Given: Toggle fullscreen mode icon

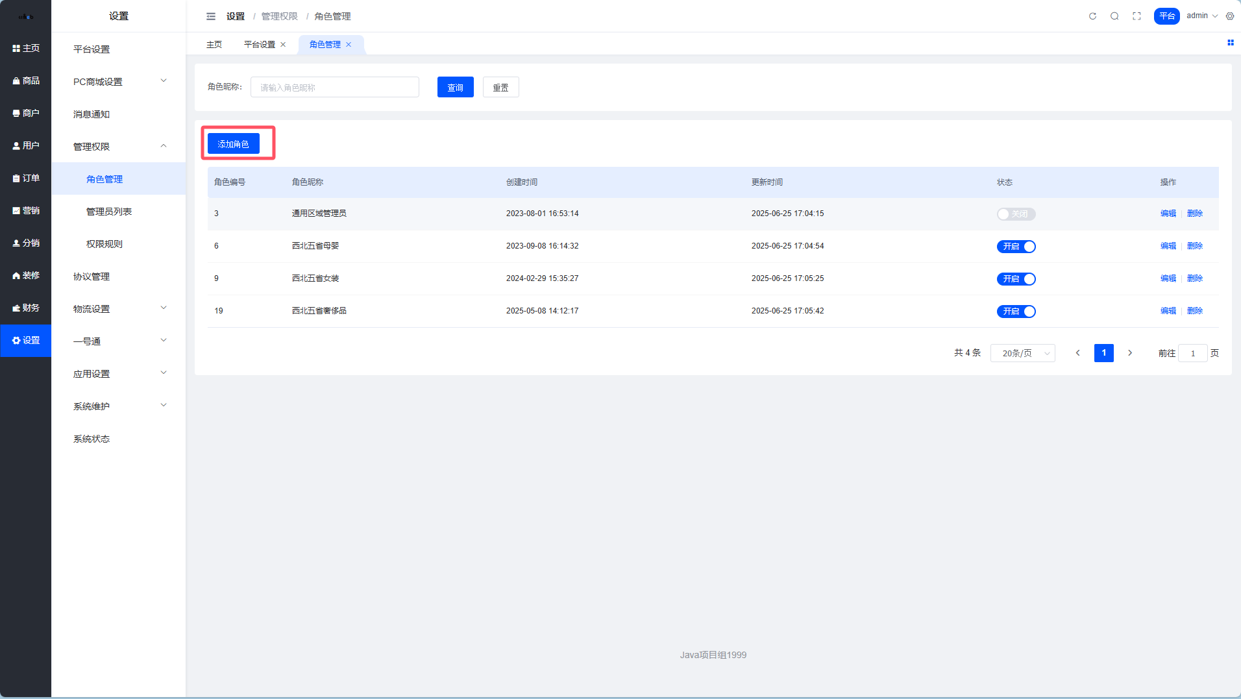Looking at the screenshot, I should click(1137, 16).
